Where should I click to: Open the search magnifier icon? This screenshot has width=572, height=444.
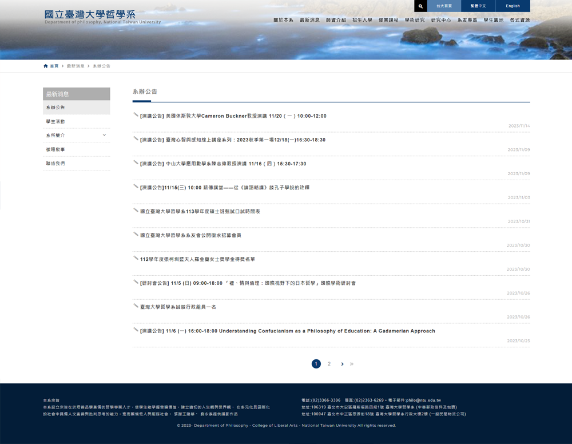[420, 6]
